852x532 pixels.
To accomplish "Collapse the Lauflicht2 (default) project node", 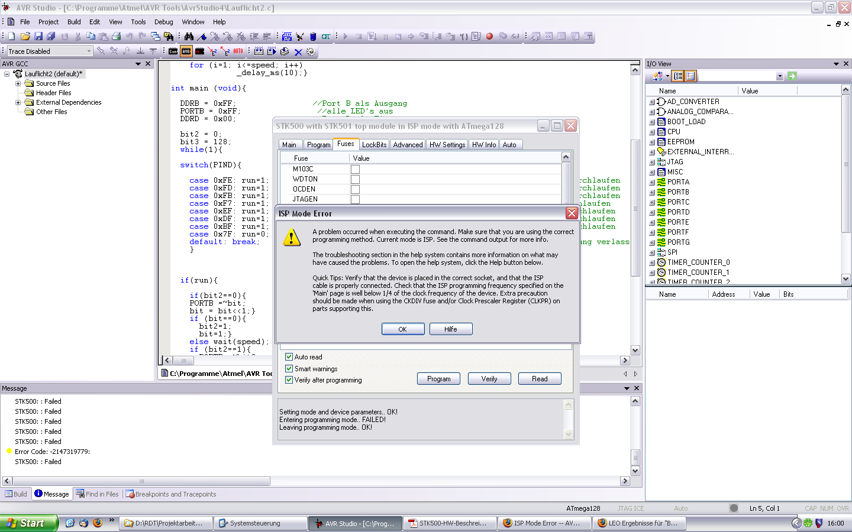I will pos(7,74).
